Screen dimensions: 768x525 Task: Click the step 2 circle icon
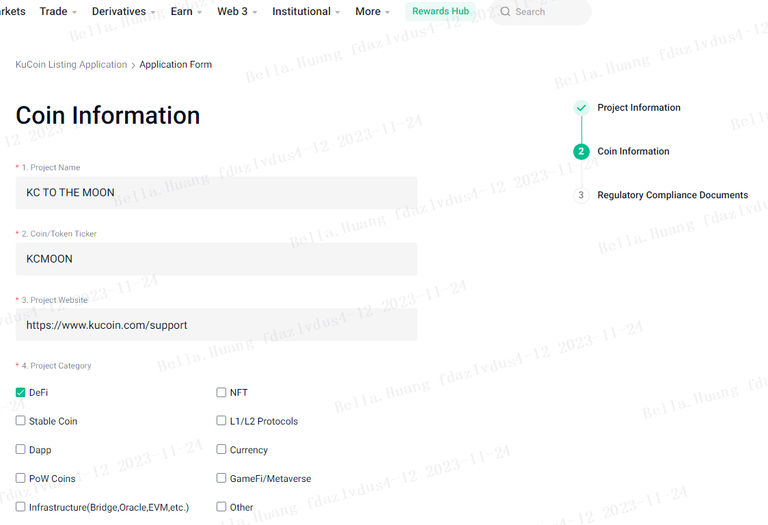(x=581, y=152)
